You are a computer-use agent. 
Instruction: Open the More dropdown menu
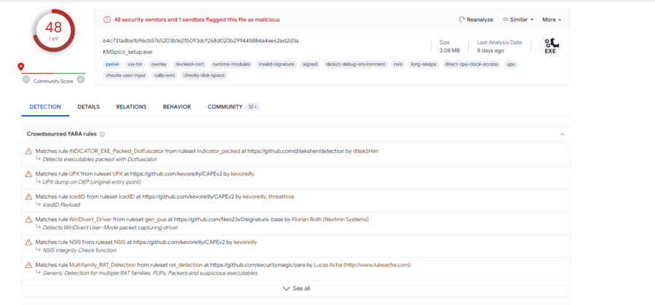point(552,20)
